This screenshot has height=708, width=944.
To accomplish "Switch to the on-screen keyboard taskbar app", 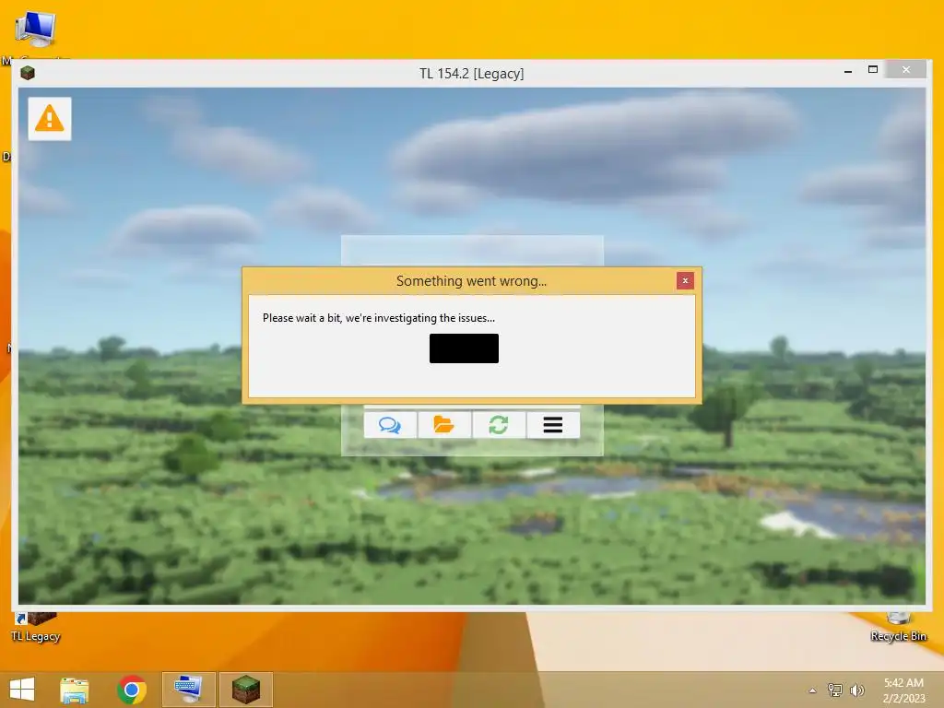I will coord(188,690).
